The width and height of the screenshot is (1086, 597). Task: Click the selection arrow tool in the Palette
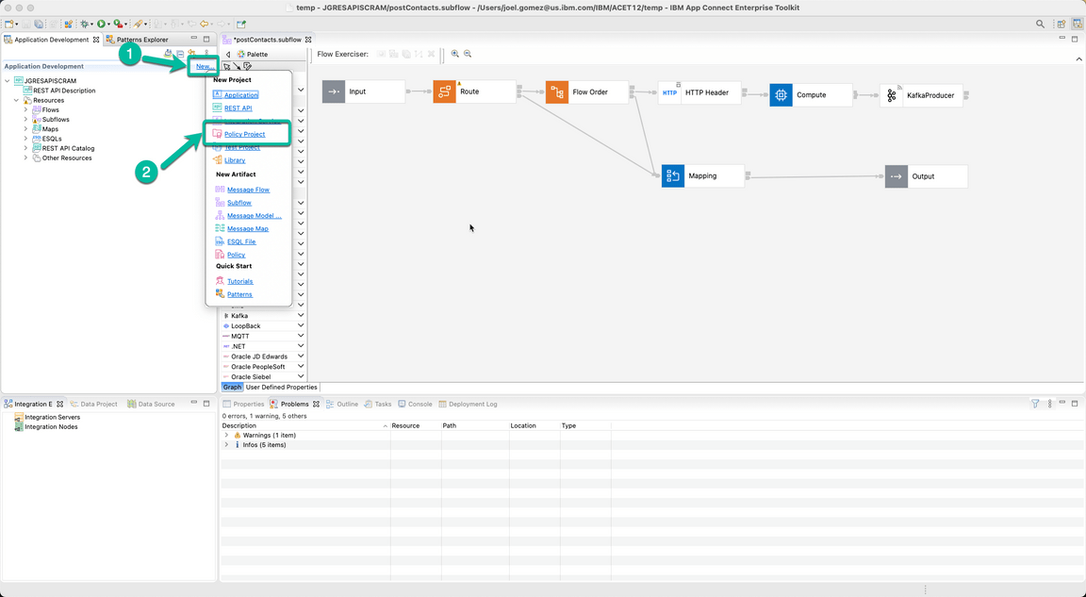[226, 66]
